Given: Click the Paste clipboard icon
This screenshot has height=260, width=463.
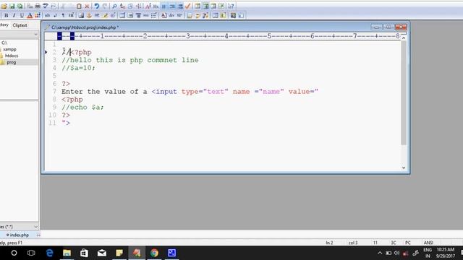Looking at the screenshot, I should 79,6.
